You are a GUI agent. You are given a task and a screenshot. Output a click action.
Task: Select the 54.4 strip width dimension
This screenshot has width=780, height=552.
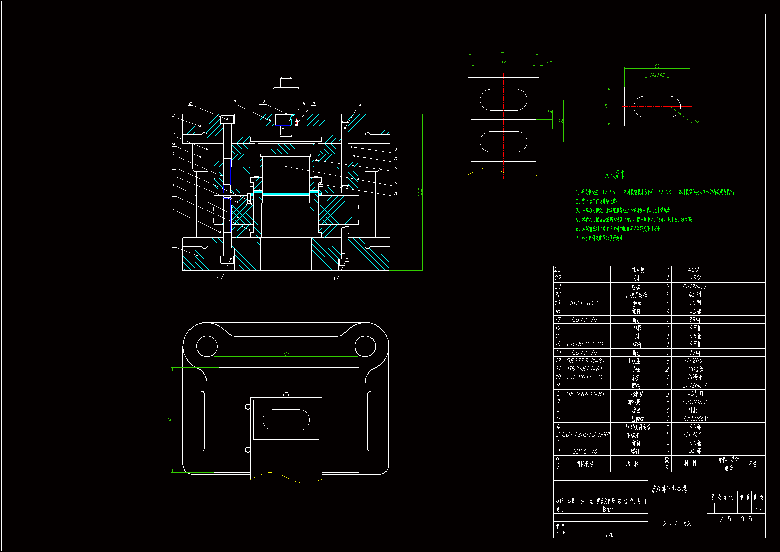tap(503, 52)
